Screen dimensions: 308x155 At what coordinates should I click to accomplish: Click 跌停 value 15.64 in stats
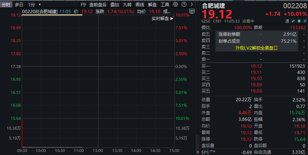(x=299, y=139)
